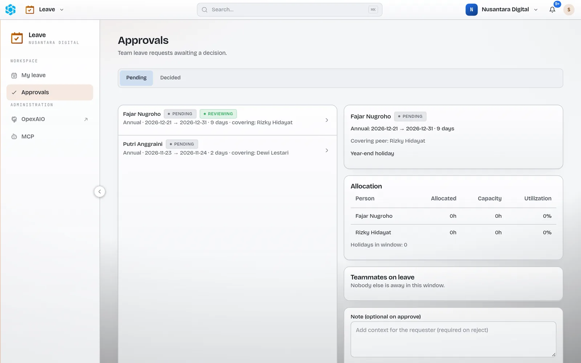Click the blue N organization avatar
Image resolution: width=581 pixels, height=363 pixels.
pyautogui.click(x=471, y=10)
